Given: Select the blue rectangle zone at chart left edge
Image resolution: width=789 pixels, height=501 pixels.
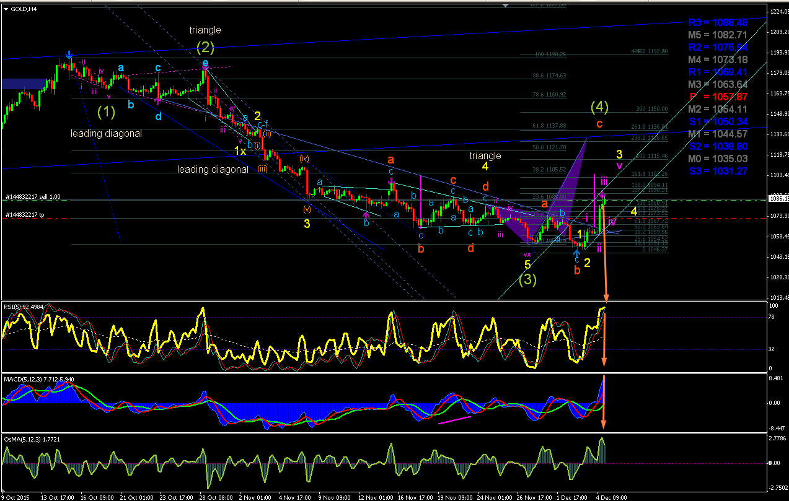Looking at the screenshot, I should coord(23,84).
